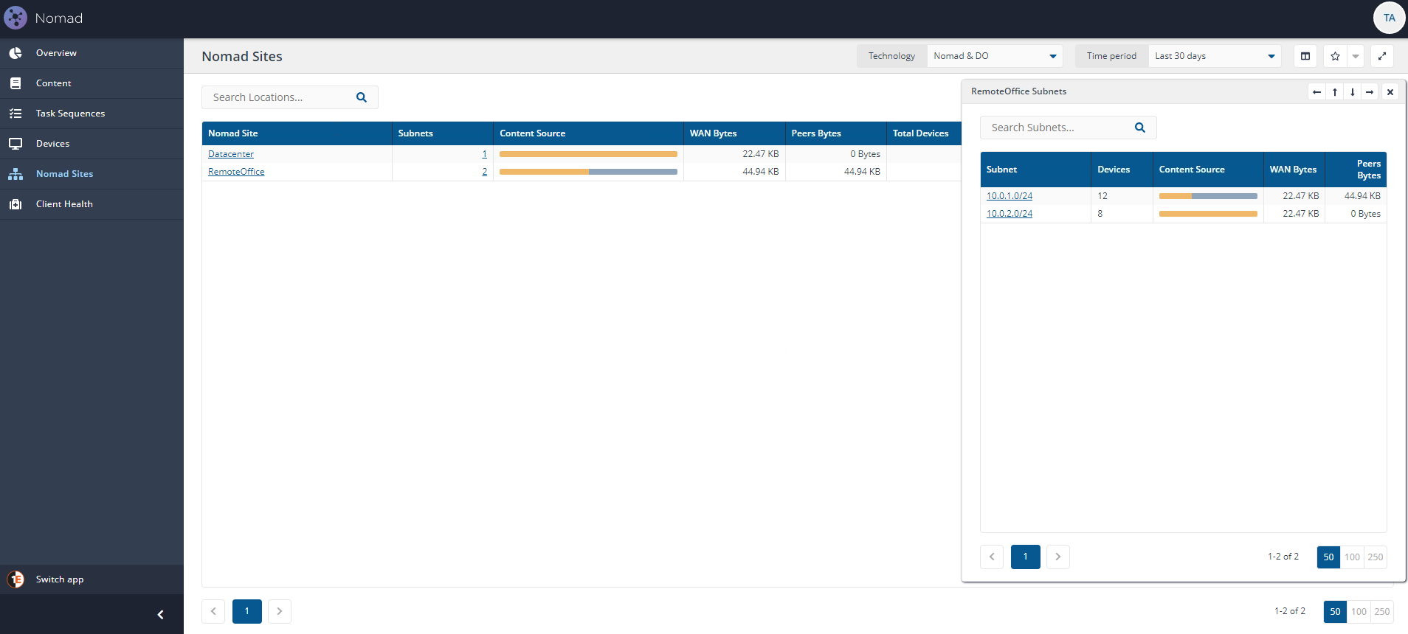Set main table page size to 100

point(1359,612)
